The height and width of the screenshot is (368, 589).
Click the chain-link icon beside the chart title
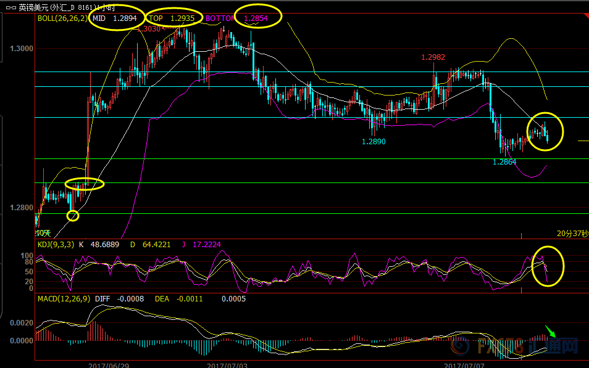[x=11, y=7]
